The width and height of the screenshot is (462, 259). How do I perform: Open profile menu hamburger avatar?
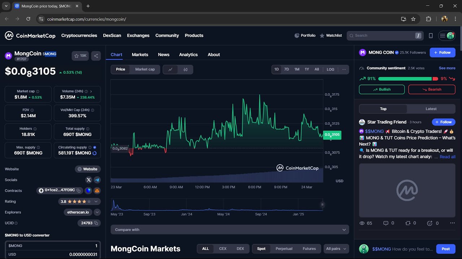tap(447, 36)
